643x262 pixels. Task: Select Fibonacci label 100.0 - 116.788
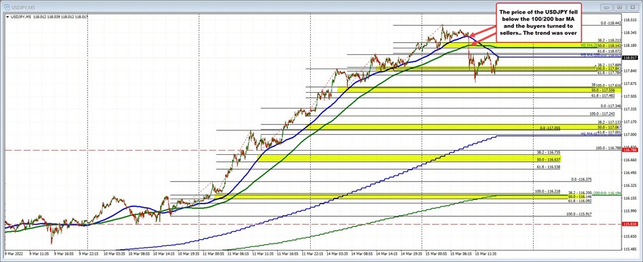point(608,148)
